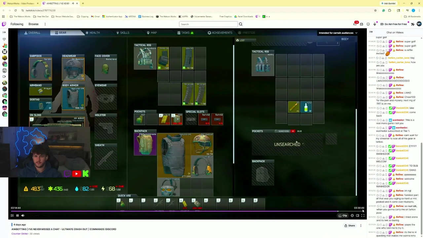
Task: Expand Intended for certain audiences dropdown
Action: [338, 33]
